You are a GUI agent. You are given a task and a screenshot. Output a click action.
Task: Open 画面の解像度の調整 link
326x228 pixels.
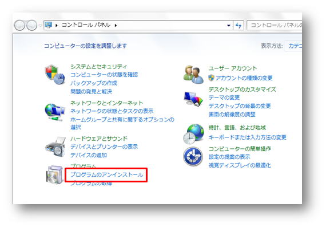click(232, 115)
